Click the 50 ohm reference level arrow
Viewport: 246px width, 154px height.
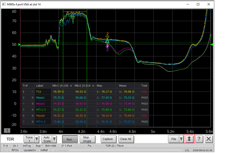tap(19, 45)
